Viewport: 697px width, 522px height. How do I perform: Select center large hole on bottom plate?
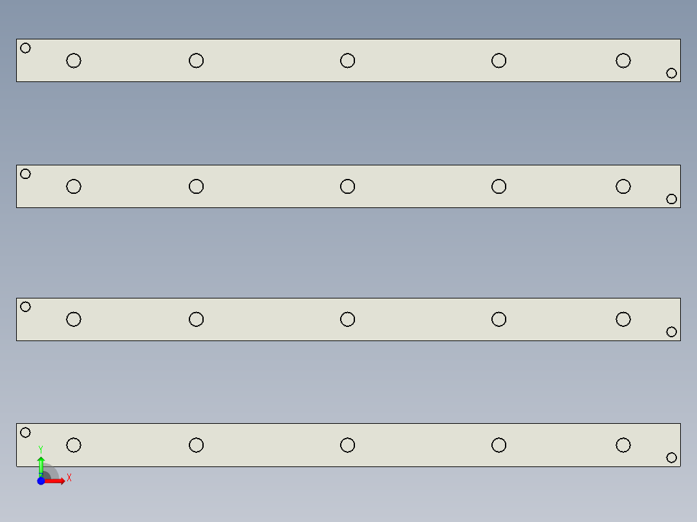pyautogui.click(x=347, y=445)
